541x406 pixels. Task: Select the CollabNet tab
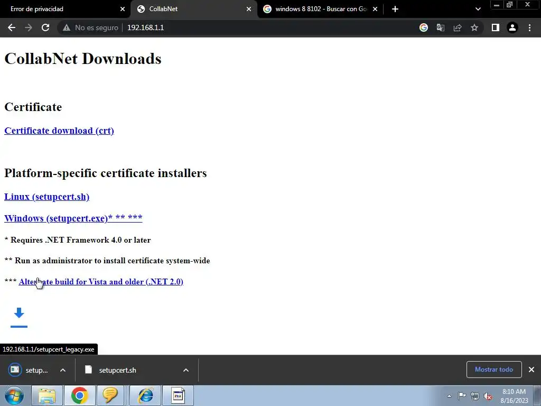pos(193,9)
